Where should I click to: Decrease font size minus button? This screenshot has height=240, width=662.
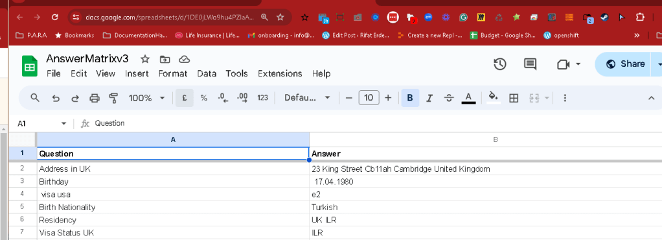pos(348,98)
